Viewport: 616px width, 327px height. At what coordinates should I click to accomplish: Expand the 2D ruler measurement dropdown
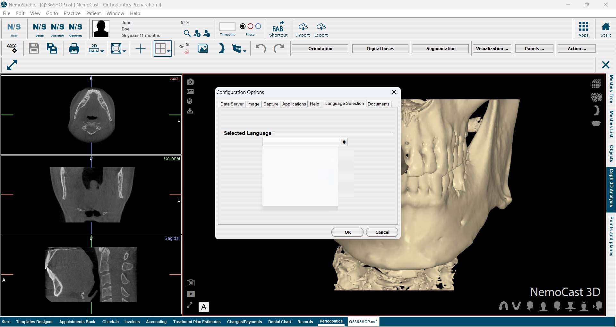[102, 51]
